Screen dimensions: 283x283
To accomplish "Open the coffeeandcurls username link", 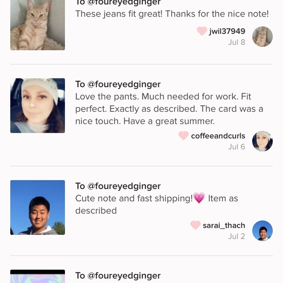I will point(218,136).
